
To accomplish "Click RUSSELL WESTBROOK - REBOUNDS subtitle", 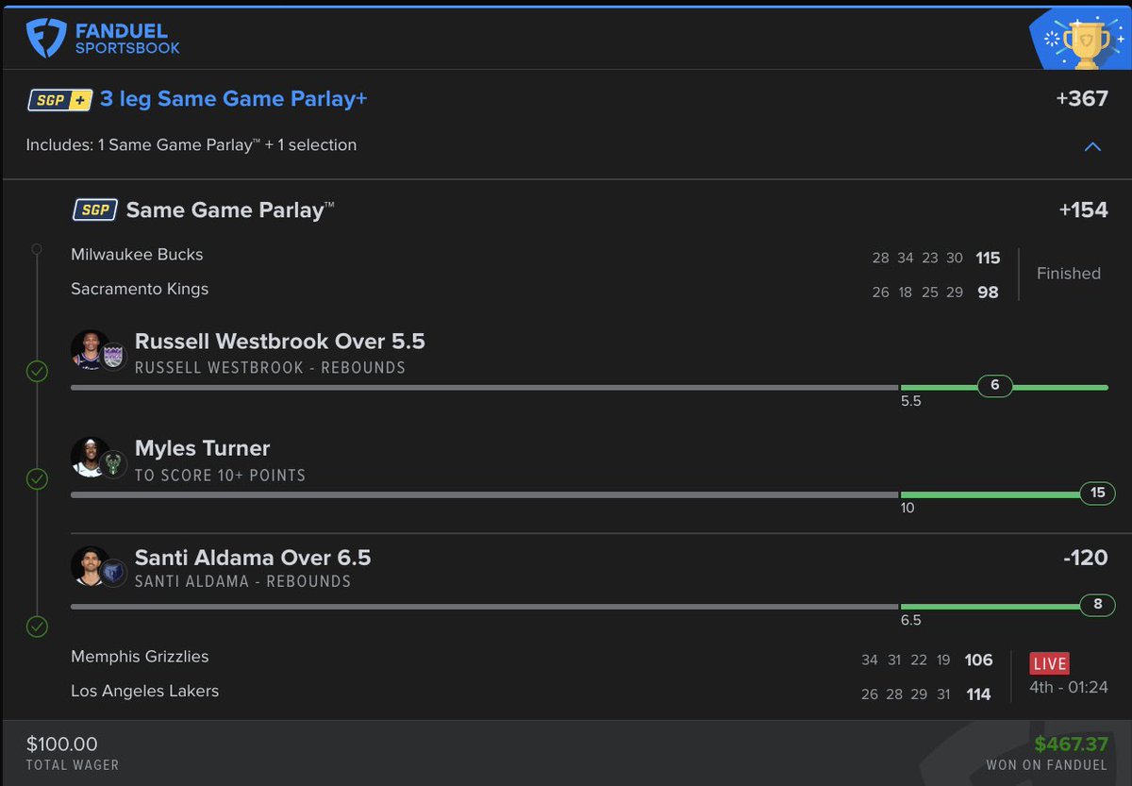I will [270, 368].
